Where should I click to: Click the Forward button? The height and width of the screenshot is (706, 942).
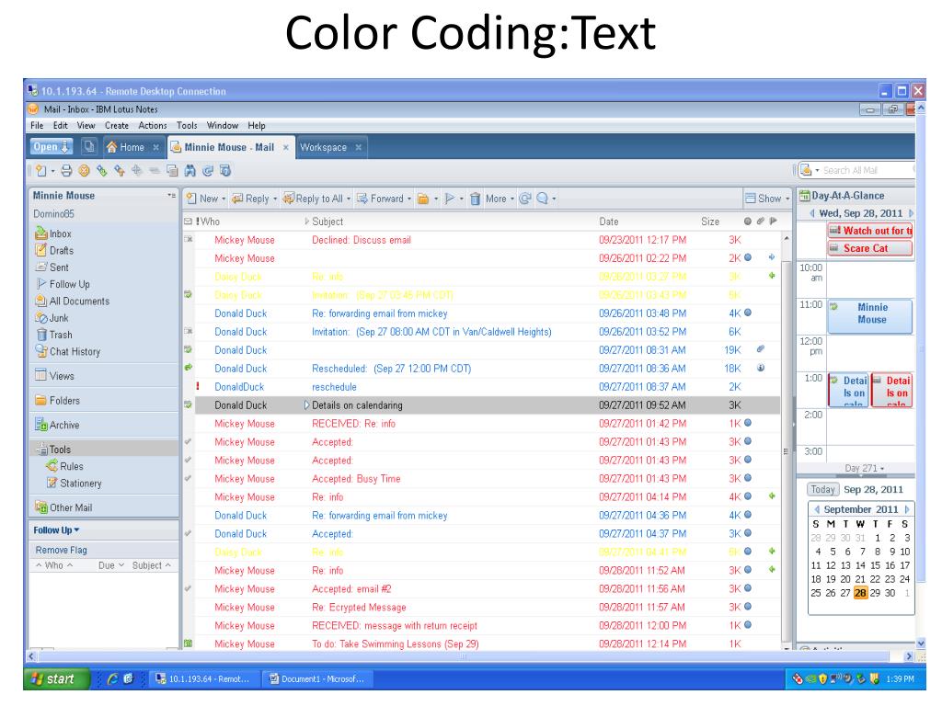381,199
